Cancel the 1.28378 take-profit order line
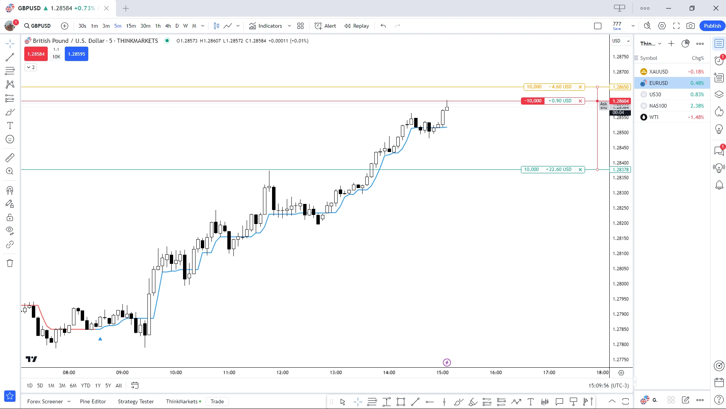Image resolution: width=726 pixels, height=409 pixels. click(580, 169)
